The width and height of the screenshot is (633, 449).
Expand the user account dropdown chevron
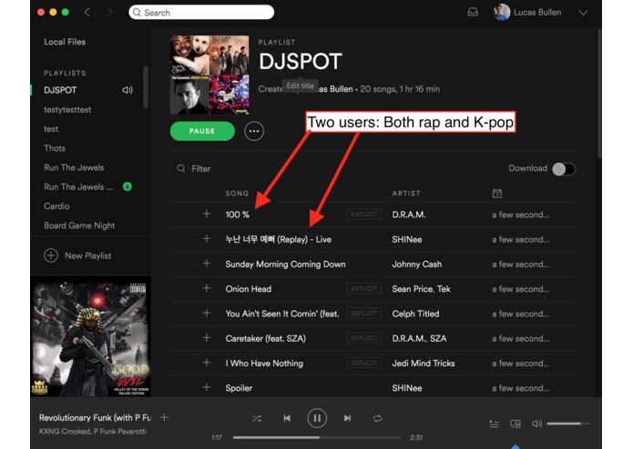pos(583,13)
